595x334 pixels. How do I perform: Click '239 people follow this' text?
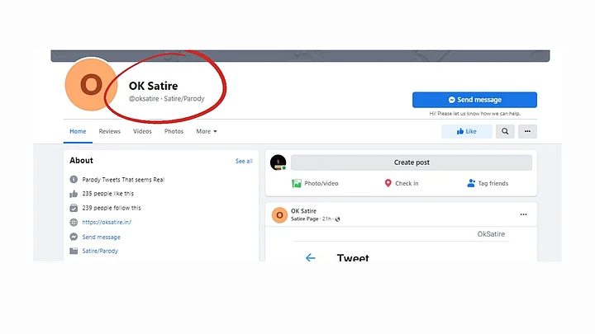pos(112,208)
